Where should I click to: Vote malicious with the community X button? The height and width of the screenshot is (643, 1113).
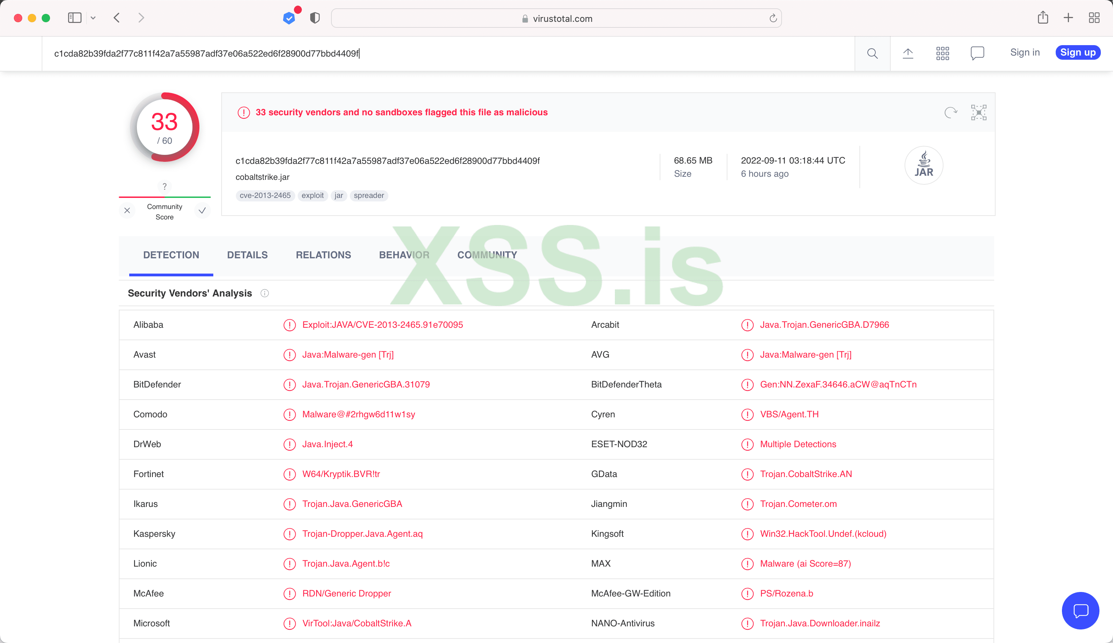(x=127, y=210)
